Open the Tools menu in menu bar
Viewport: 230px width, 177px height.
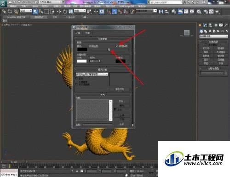25,6
